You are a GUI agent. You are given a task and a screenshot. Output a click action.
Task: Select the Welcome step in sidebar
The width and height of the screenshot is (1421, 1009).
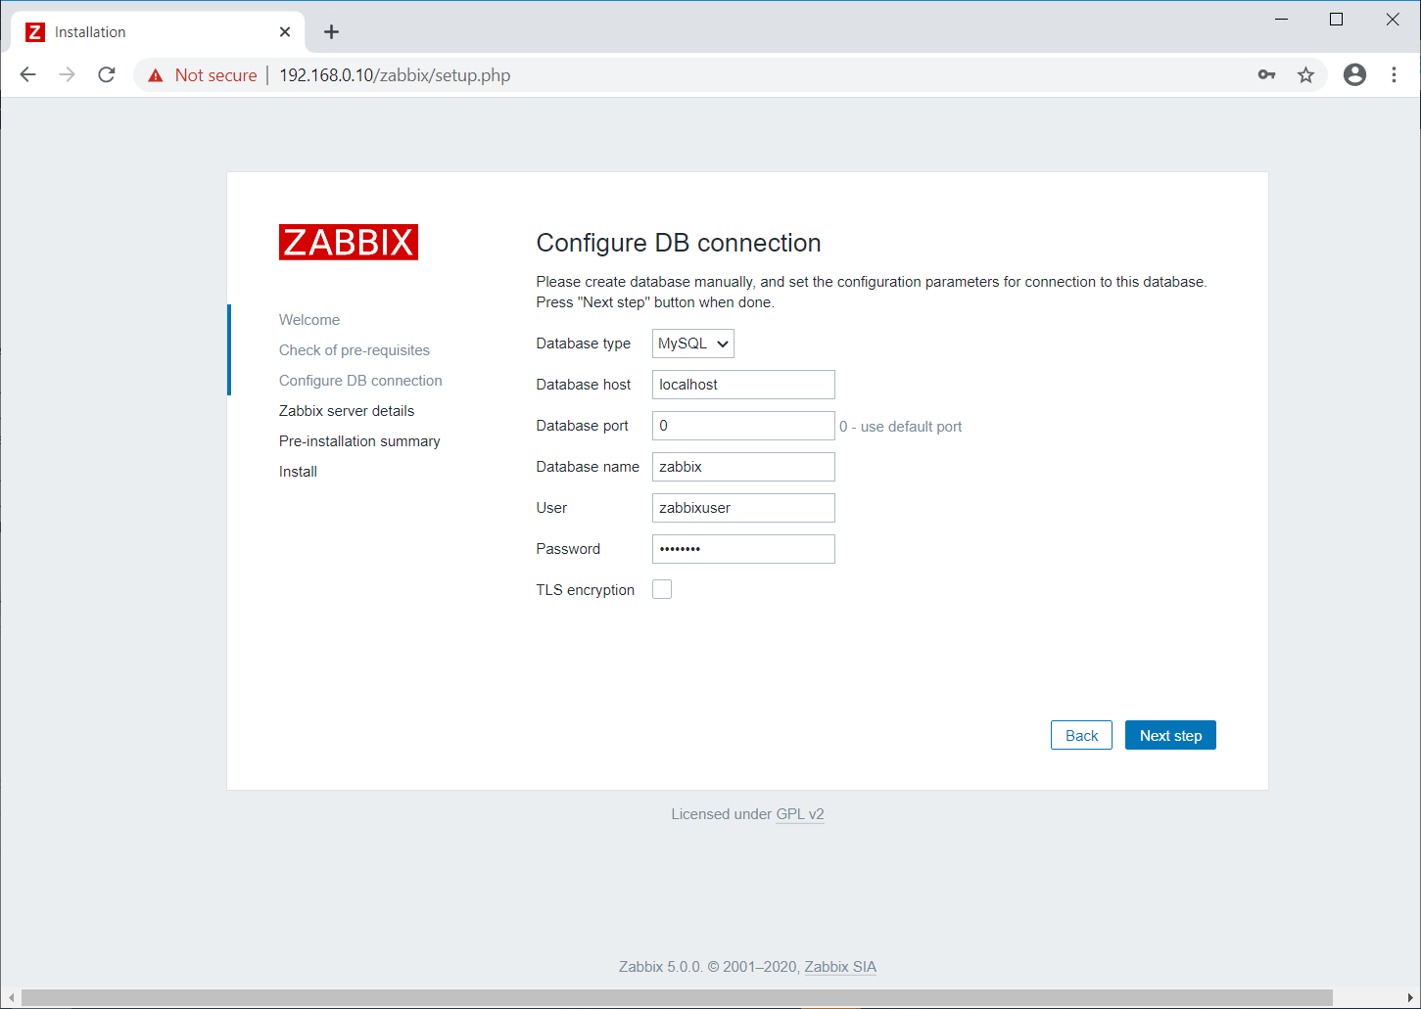pyautogui.click(x=309, y=320)
